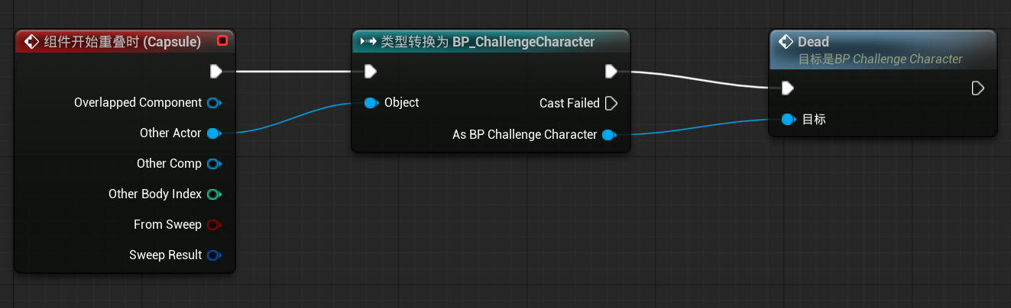The width and height of the screenshot is (1011, 308).
Task: Click the Dead node function icon
Action: click(786, 42)
